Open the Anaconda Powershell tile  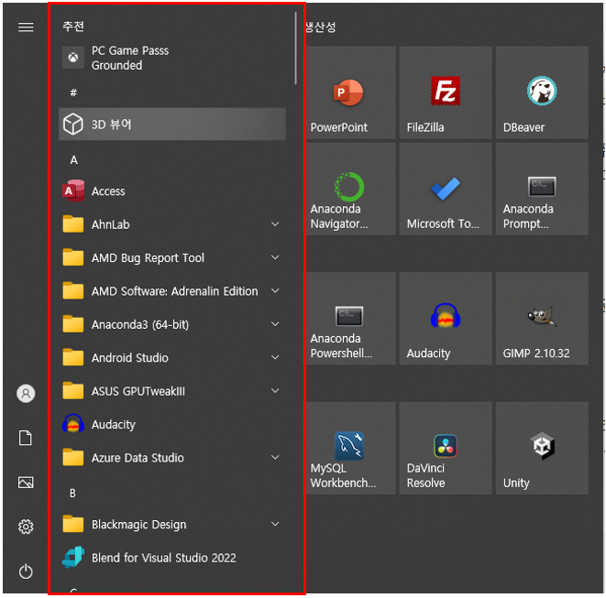click(x=350, y=318)
